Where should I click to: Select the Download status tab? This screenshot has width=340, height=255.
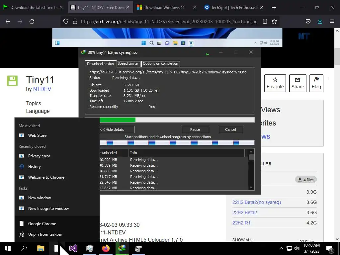tap(100, 63)
